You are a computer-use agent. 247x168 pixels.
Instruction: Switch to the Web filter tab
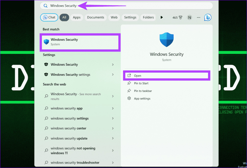tap(114, 17)
